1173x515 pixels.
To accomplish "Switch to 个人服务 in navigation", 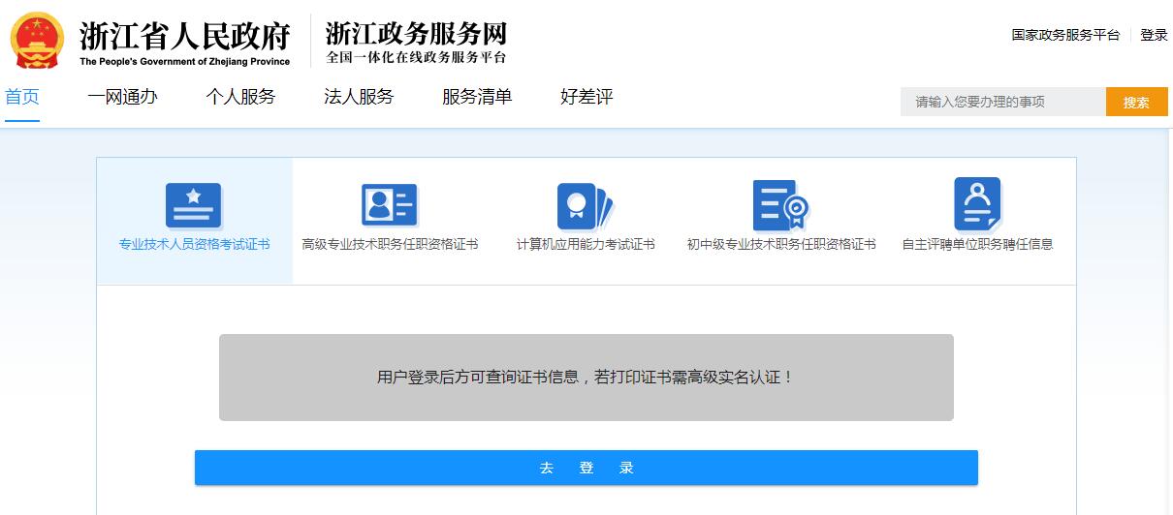I will (240, 97).
